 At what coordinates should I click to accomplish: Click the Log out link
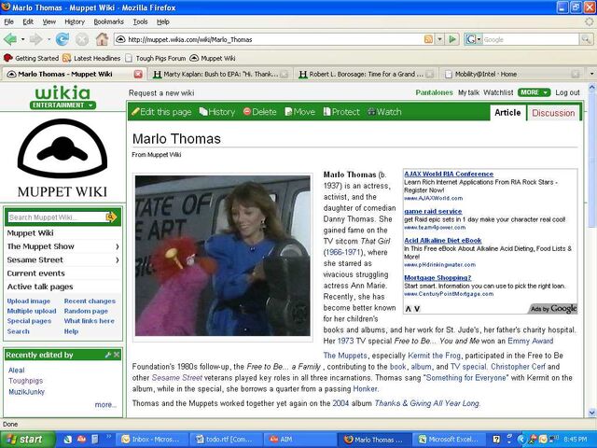click(567, 92)
